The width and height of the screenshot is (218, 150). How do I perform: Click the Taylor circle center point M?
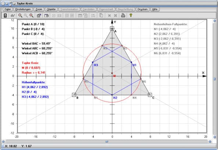point(112,73)
